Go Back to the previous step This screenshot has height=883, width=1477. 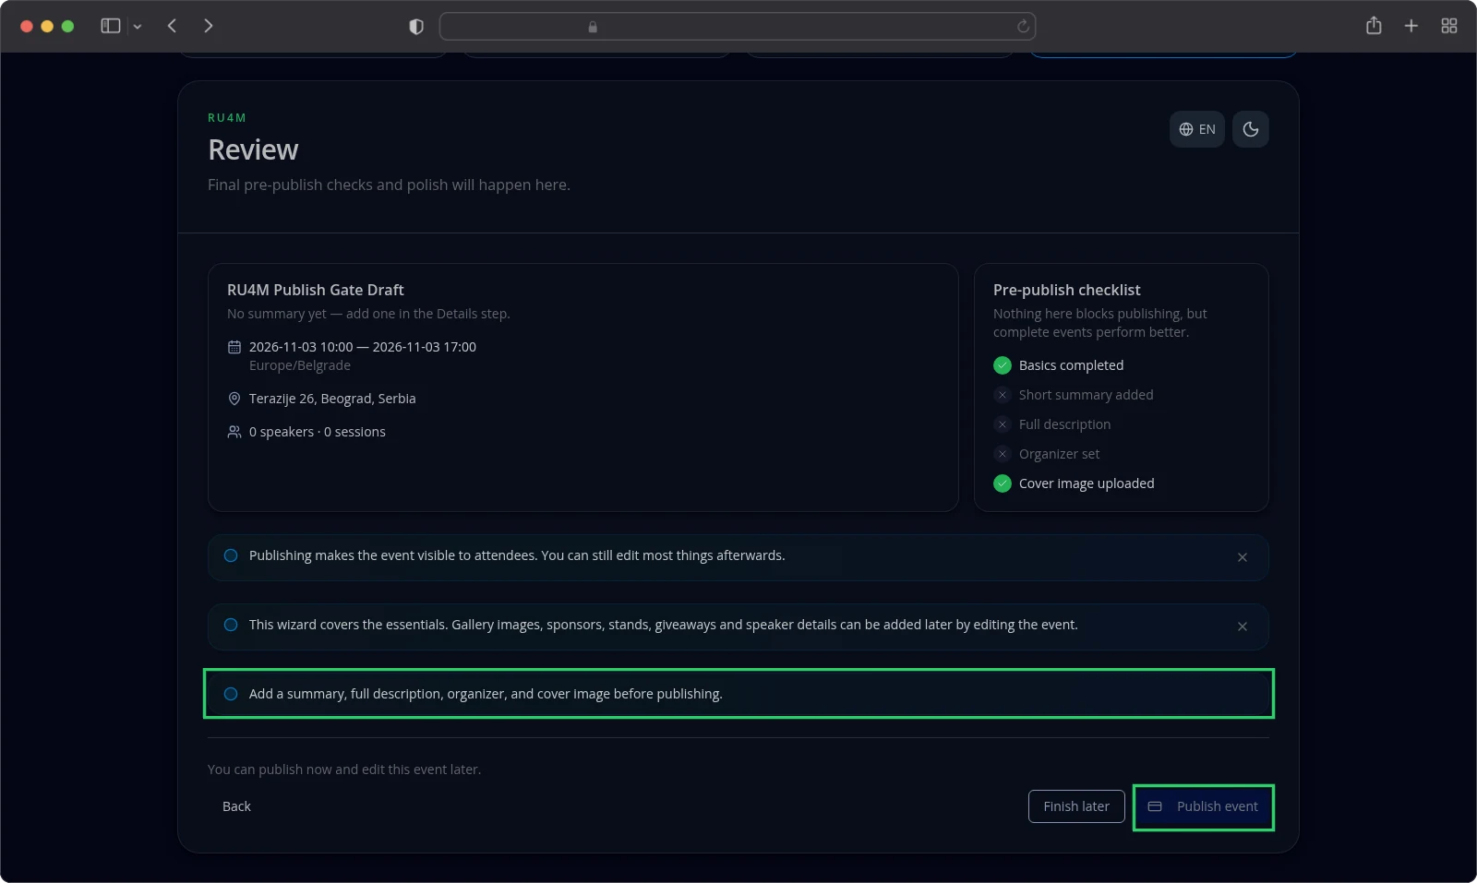pyautogui.click(x=236, y=806)
